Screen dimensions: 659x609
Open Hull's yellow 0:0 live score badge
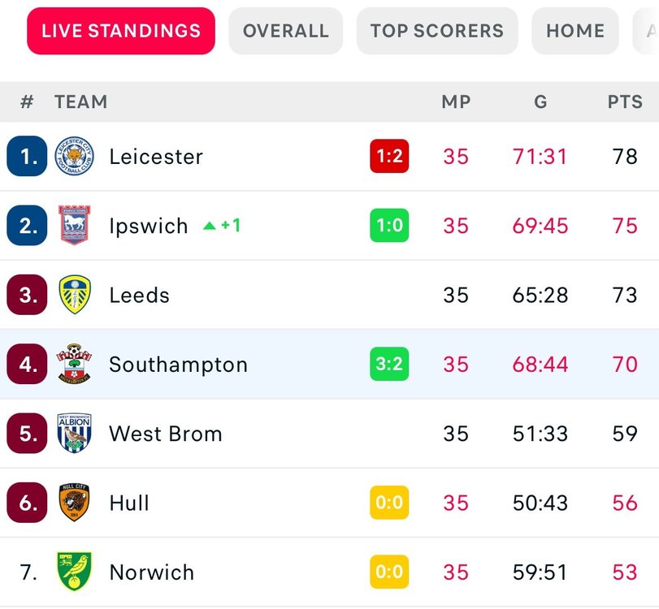point(389,503)
